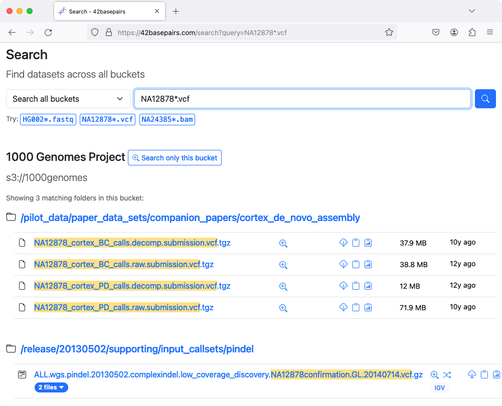Preview NA12878_cortex_BC_calls.decomp.submission.vcf.tgz with the magnifier icon
The height and width of the screenshot is (406, 502).
tap(283, 243)
